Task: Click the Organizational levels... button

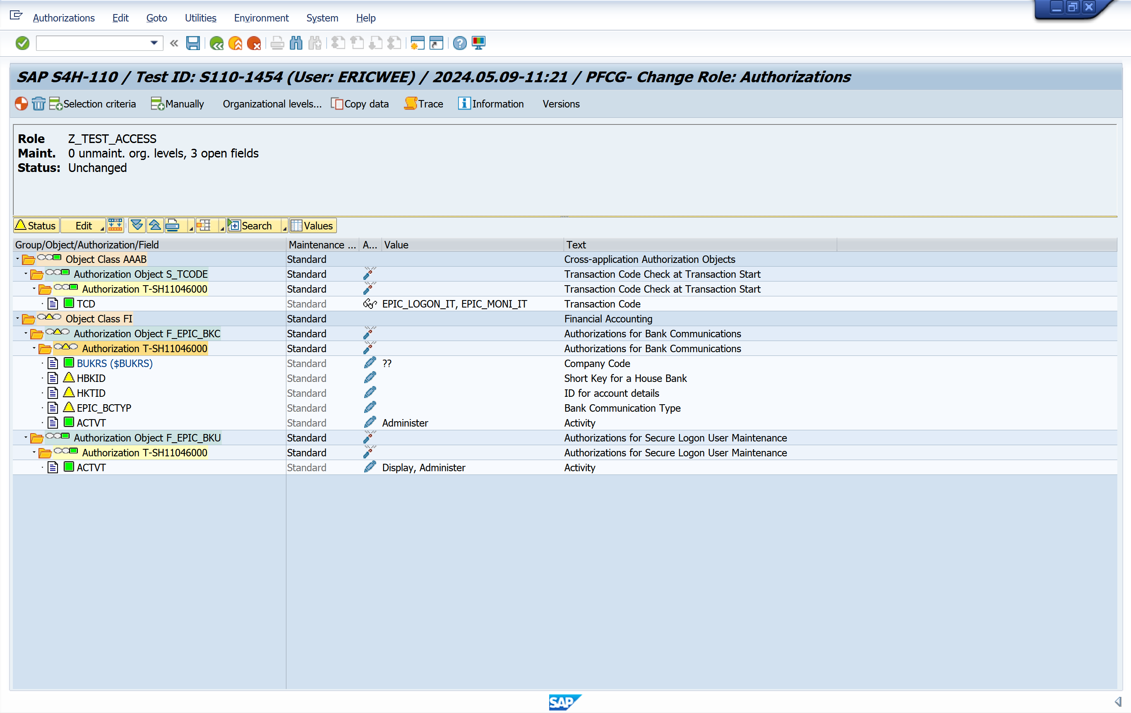Action: point(272,104)
